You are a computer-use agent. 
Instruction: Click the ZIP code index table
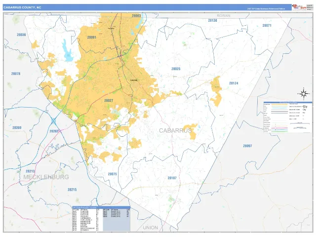[101, 219]
